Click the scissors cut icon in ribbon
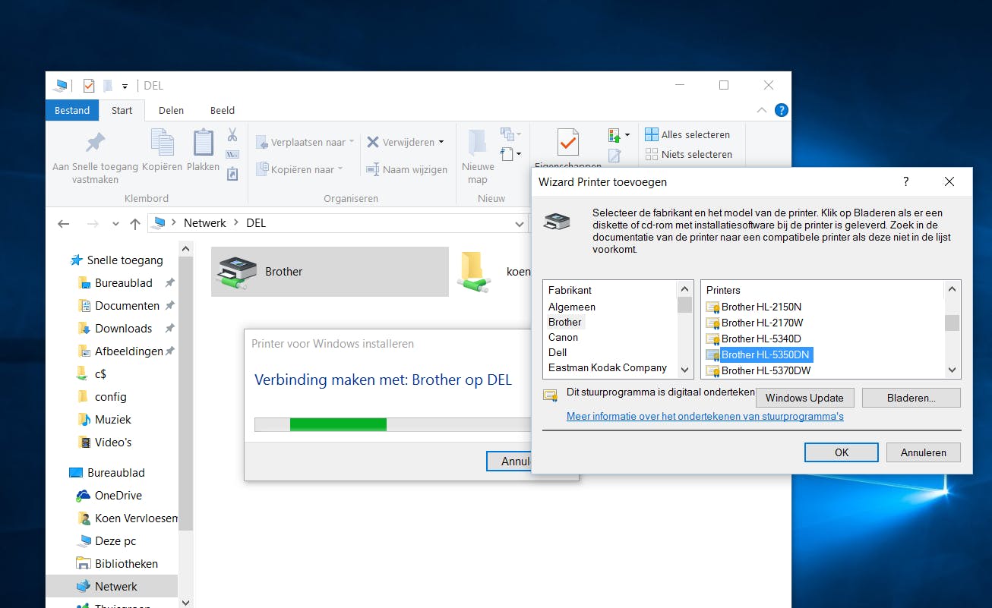 (x=232, y=135)
